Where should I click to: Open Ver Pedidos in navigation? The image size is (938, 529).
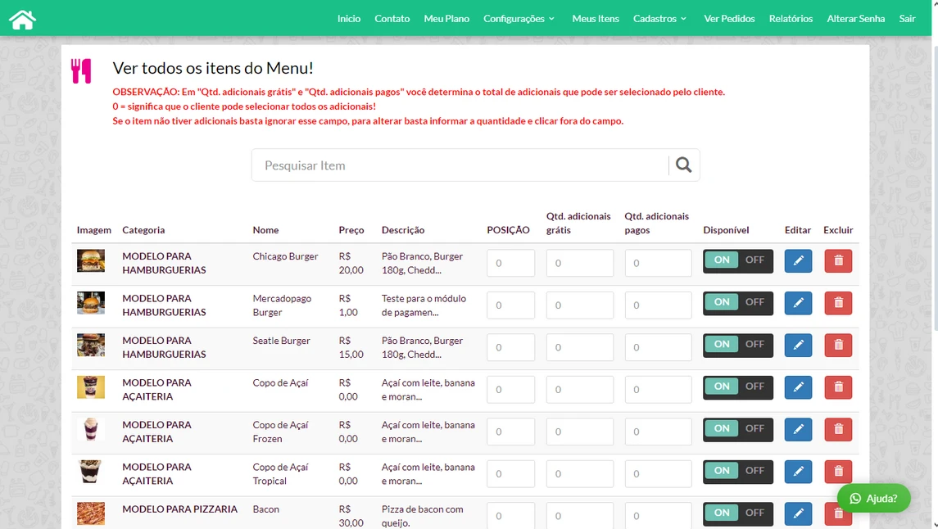pos(729,19)
